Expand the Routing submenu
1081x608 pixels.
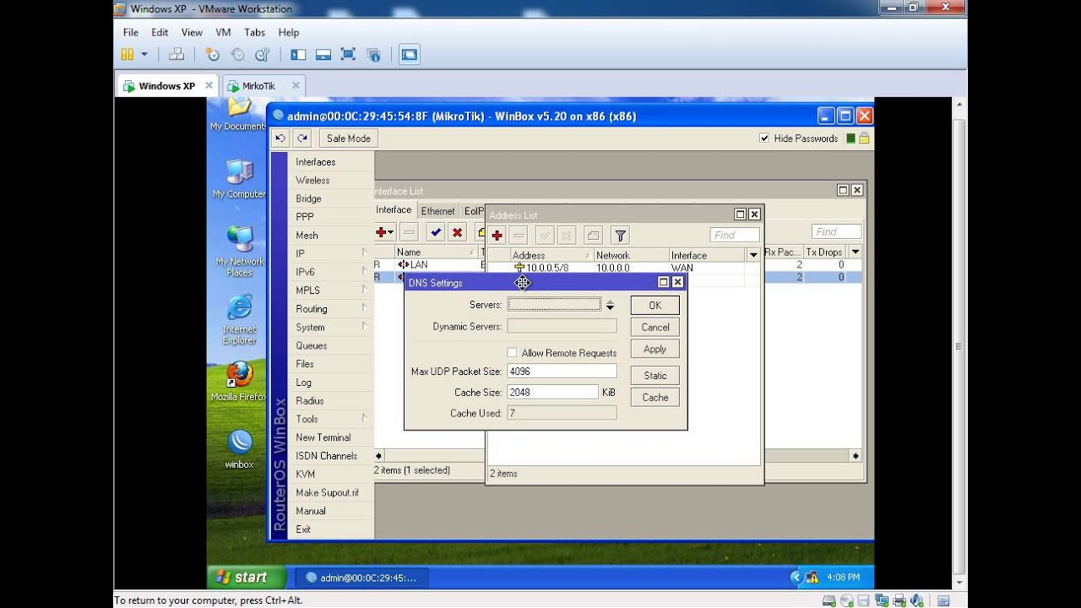point(330,309)
